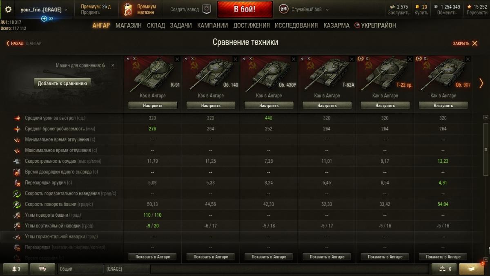
Task: Clear all compared vehicles next to count
Action: click(113, 65)
